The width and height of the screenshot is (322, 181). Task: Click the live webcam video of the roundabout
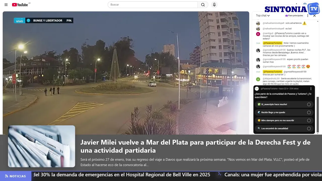(126, 73)
